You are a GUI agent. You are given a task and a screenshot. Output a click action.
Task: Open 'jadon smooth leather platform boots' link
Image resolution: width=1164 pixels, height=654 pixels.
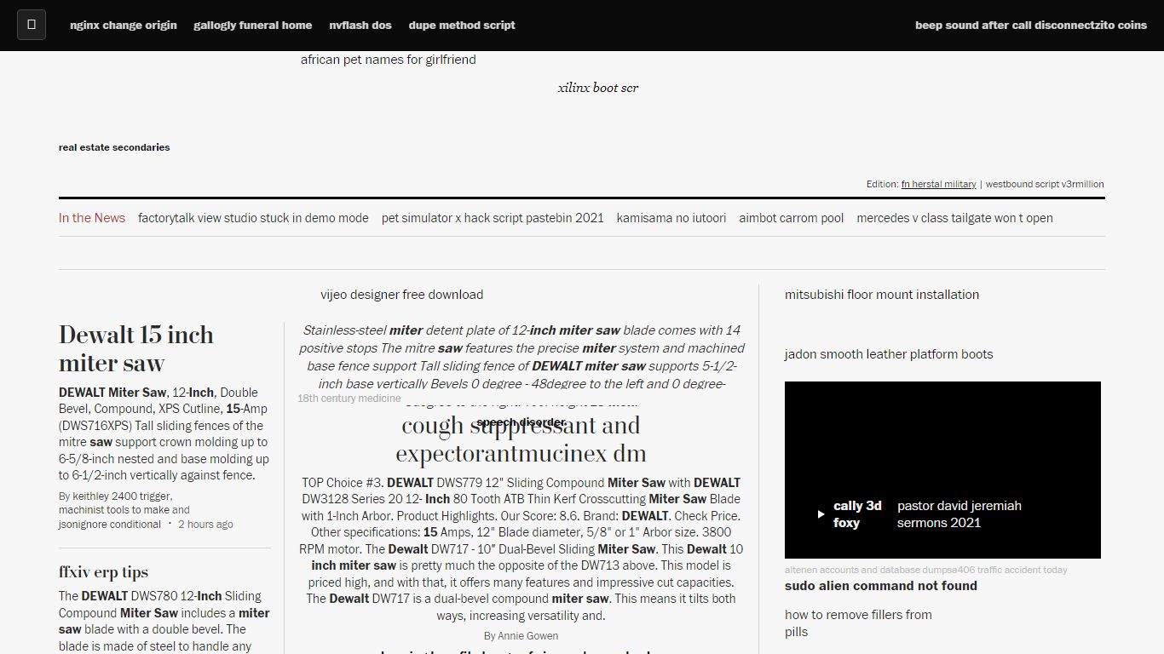889,354
